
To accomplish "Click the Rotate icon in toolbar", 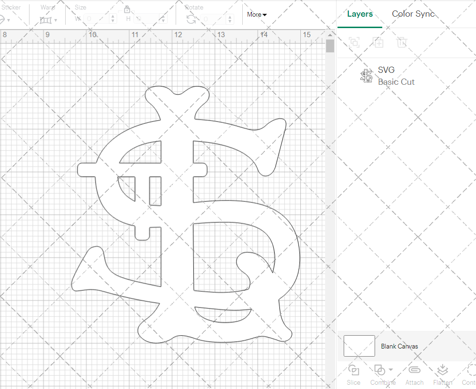I will 191,19.
